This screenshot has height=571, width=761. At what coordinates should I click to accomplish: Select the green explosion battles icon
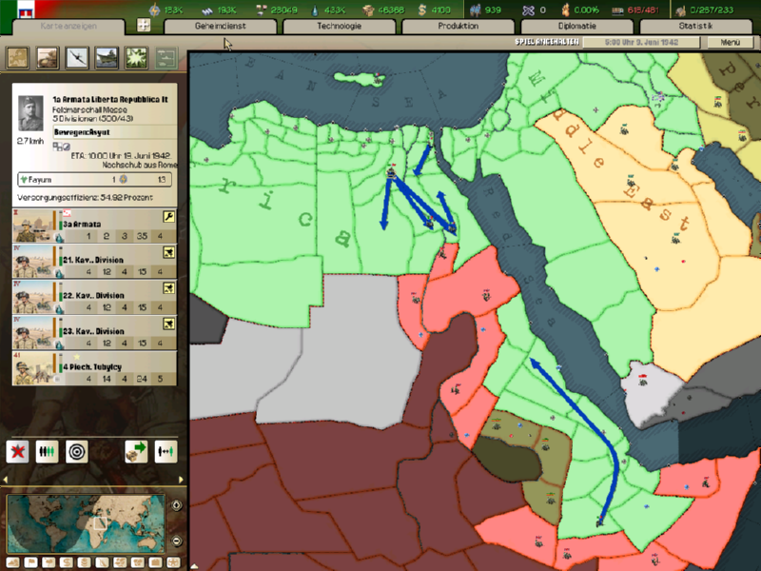pos(136,58)
